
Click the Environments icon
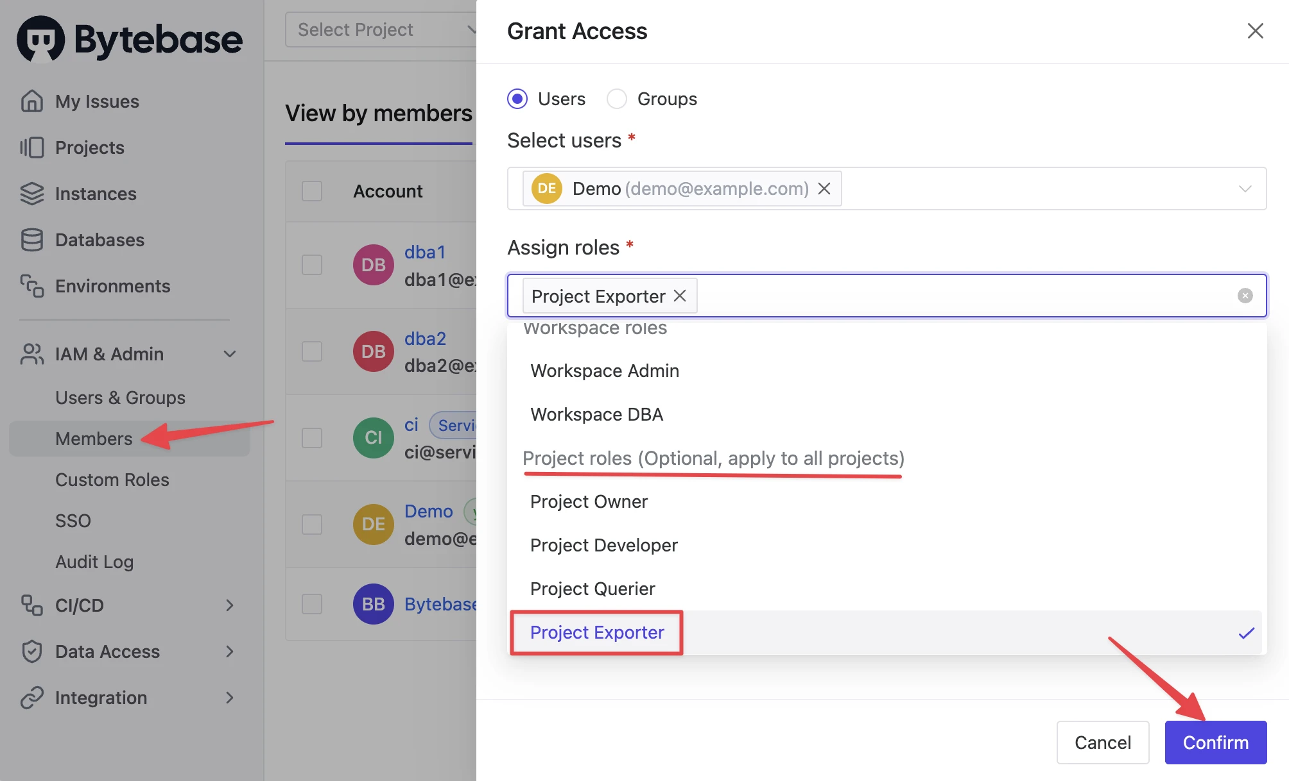(x=31, y=286)
